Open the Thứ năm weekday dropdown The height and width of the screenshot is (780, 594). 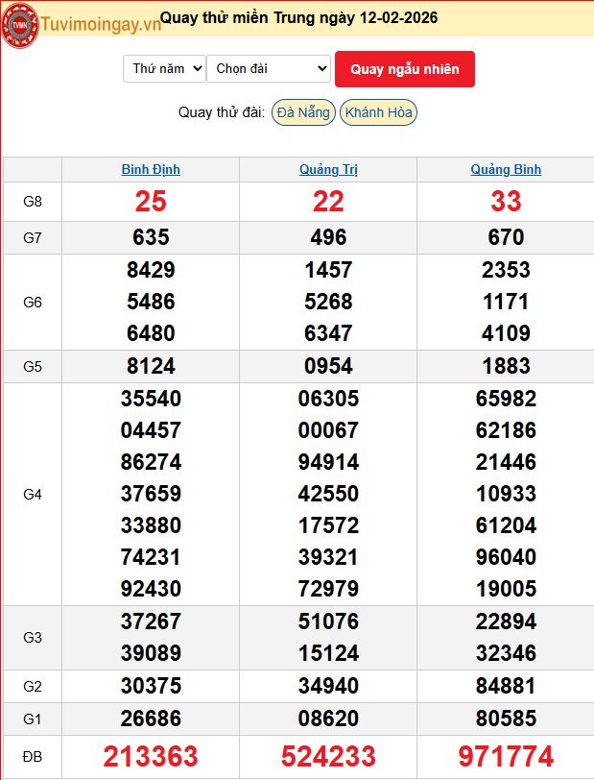click(164, 68)
